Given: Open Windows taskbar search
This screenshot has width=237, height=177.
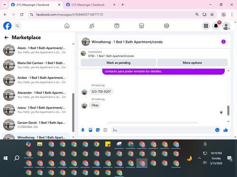Looking at the screenshot, I should [17, 158].
